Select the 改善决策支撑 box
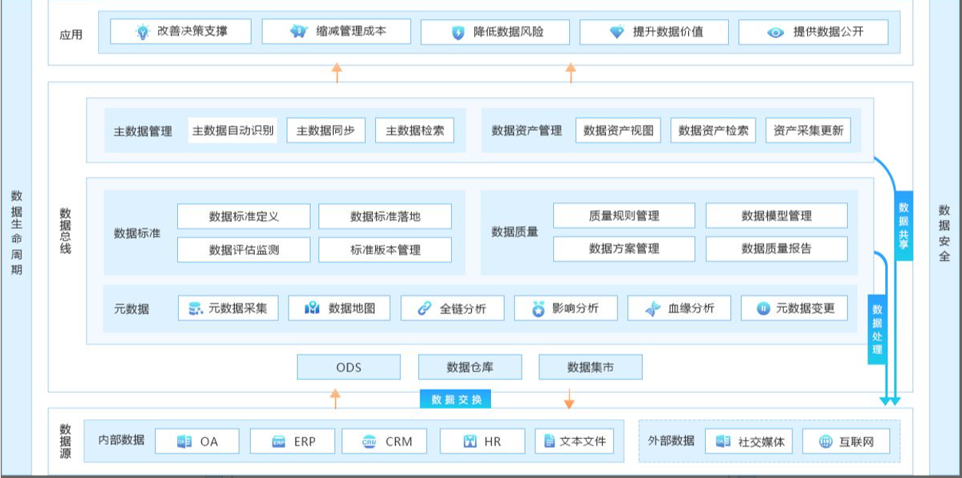Viewport: 962px width, 478px height. click(181, 32)
